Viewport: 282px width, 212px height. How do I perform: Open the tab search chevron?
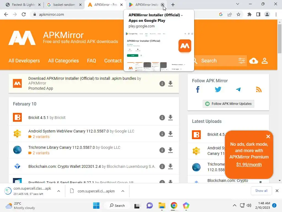238,4
